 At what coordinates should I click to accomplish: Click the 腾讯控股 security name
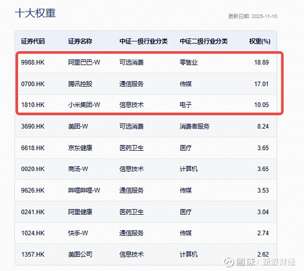pos(80,84)
